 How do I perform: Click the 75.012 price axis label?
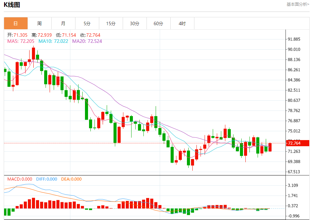tap(294, 131)
